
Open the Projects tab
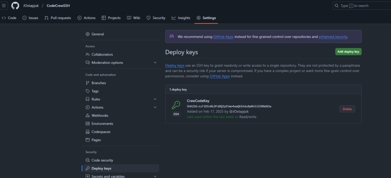[111, 18]
